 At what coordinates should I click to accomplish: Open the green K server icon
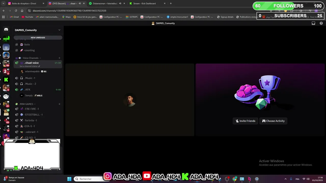pos(6,80)
